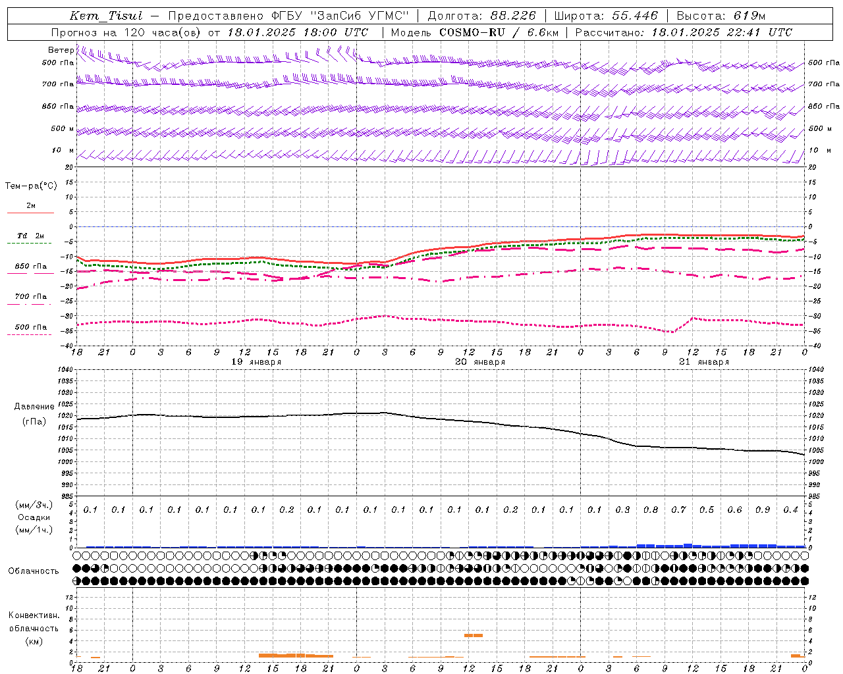Click the '2м' temperature legend line sample
The width and height of the screenshot is (843, 674).
[30, 213]
